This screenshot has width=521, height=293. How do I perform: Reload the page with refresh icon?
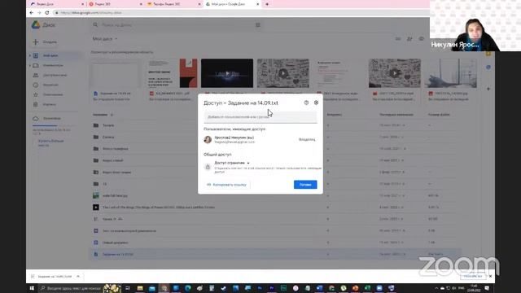[47, 13]
